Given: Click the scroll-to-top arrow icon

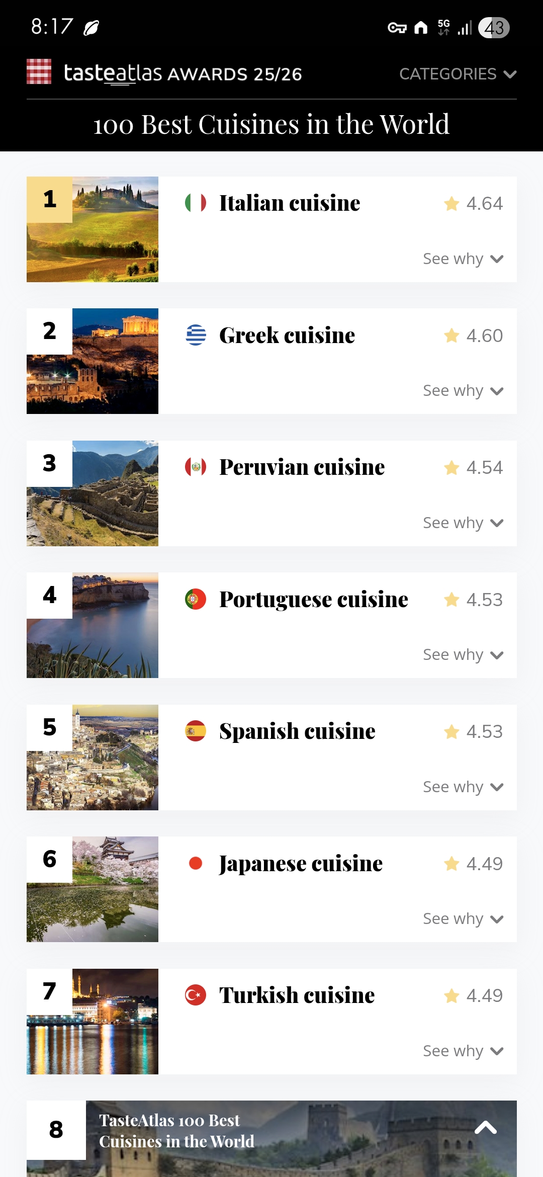Looking at the screenshot, I should click(486, 1128).
